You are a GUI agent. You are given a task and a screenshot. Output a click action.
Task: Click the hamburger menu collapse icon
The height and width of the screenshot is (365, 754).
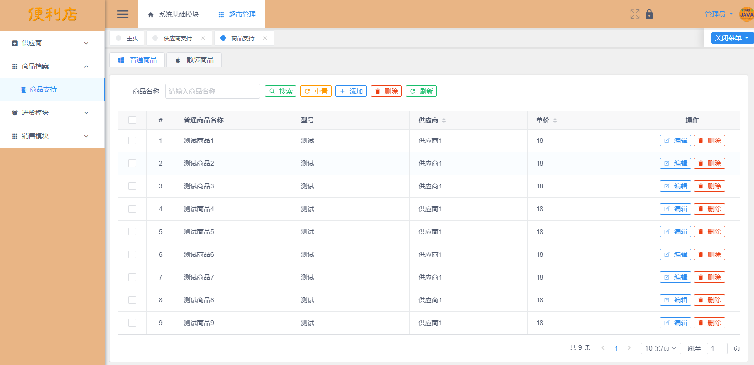[123, 14]
